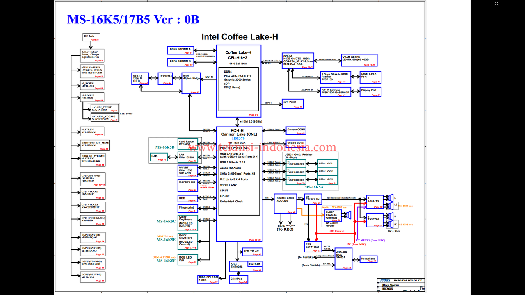
Task: Select the RGB LED K/B block
Action: click(188, 260)
